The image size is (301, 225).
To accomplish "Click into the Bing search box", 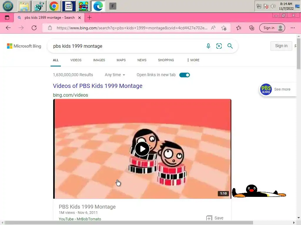I will [x=127, y=46].
